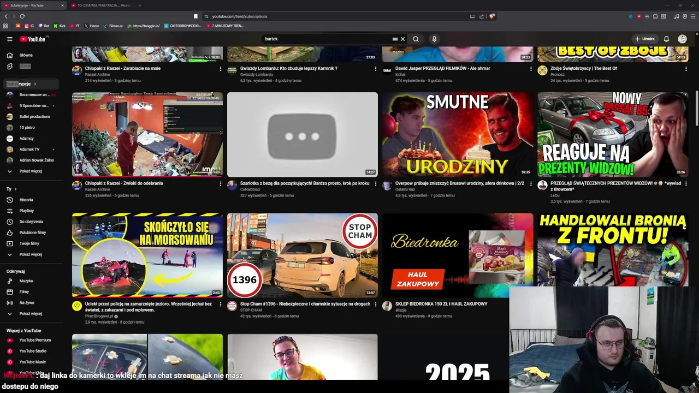This screenshot has width=699, height=393.
Task: Open the account avatar menu
Action: point(682,39)
